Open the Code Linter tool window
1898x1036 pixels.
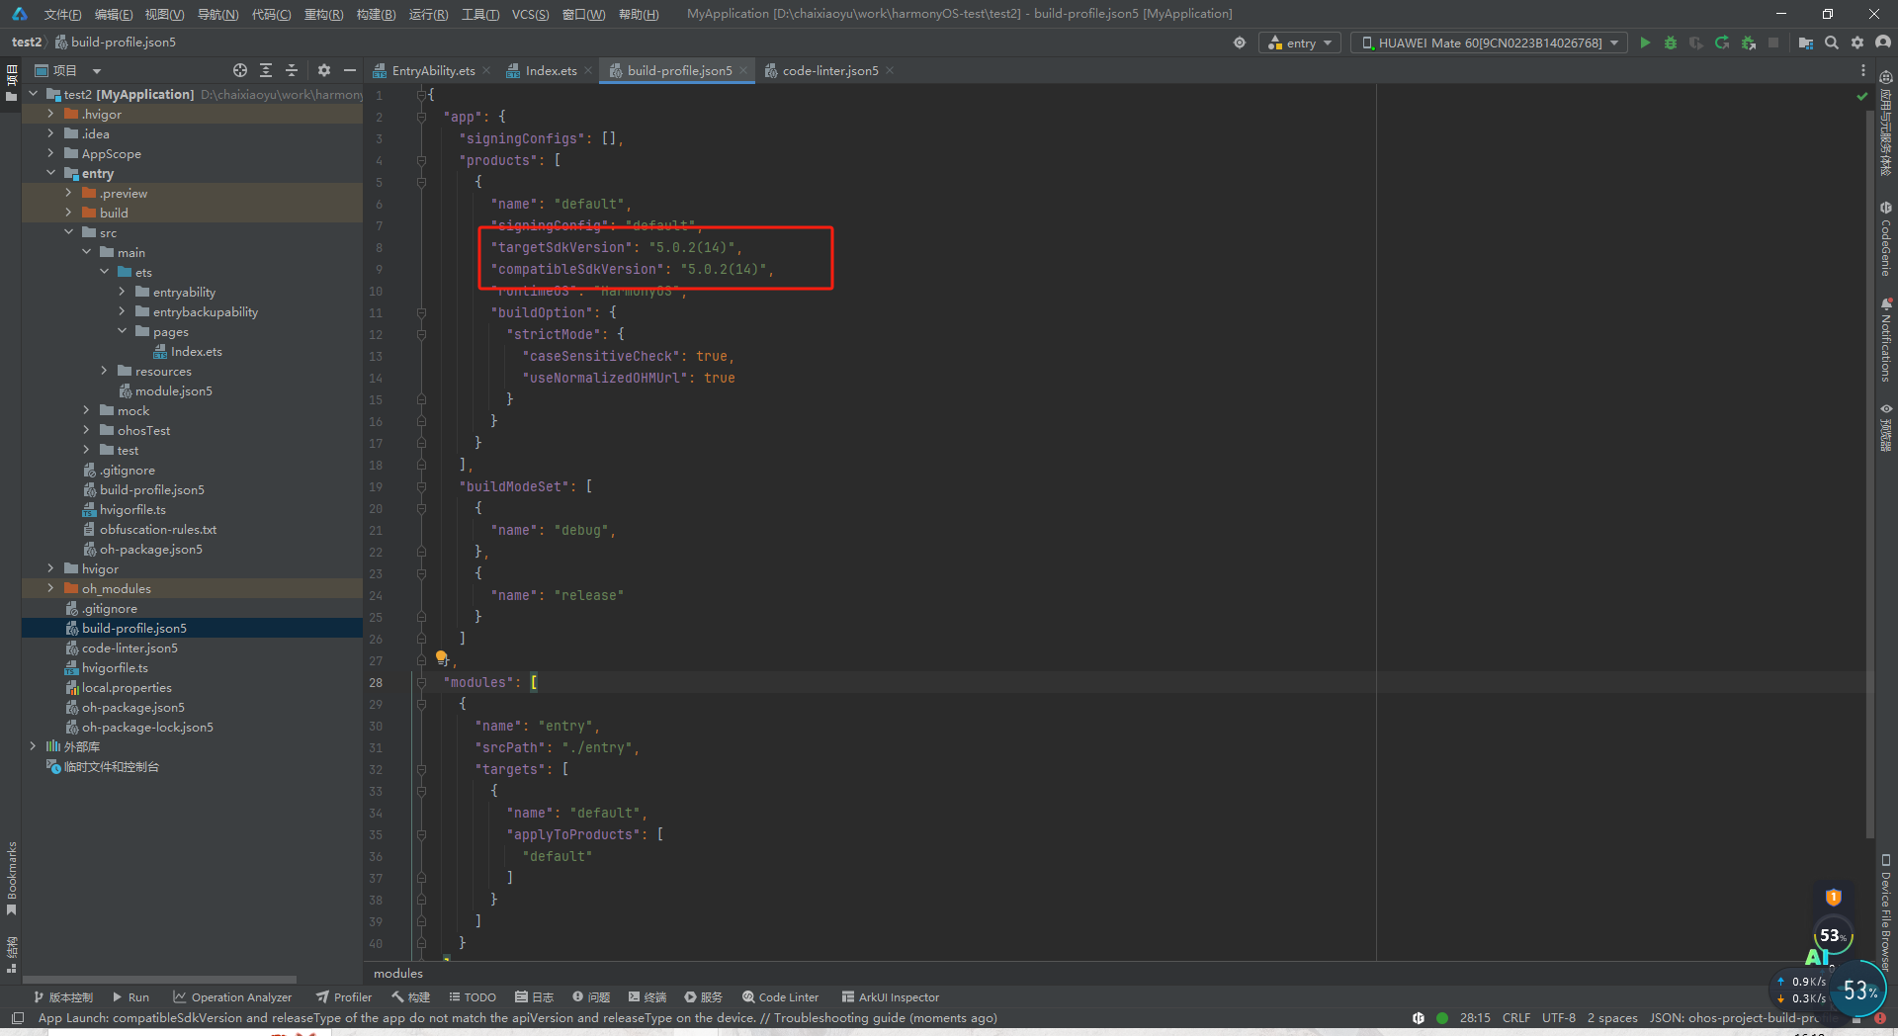pos(780,996)
